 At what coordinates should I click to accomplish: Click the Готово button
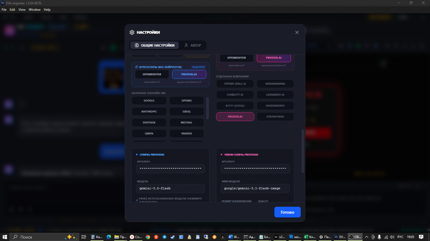click(287, 212)
